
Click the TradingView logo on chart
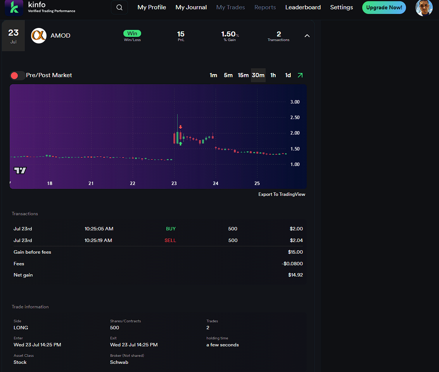pyautogui.click(x=20, y=170)
